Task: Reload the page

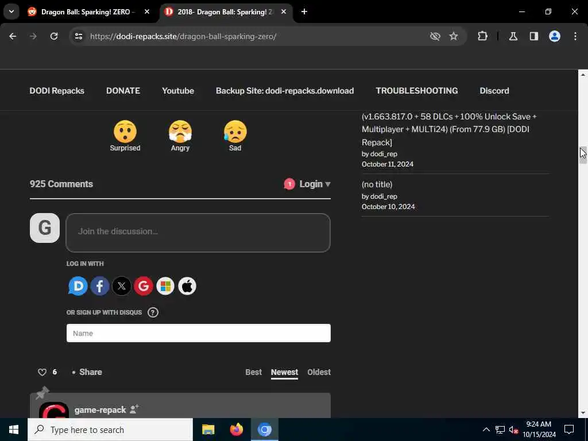Action: (54, 36)
